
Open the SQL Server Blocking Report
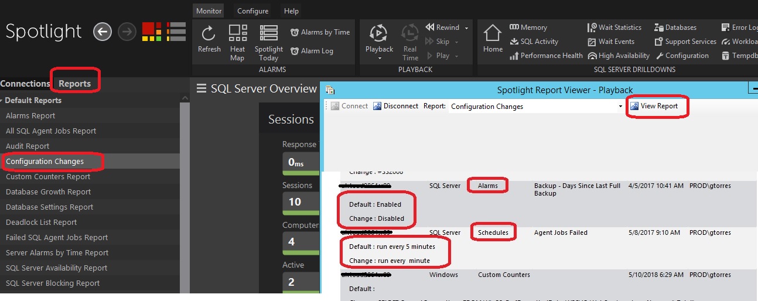tap(90, 283)
